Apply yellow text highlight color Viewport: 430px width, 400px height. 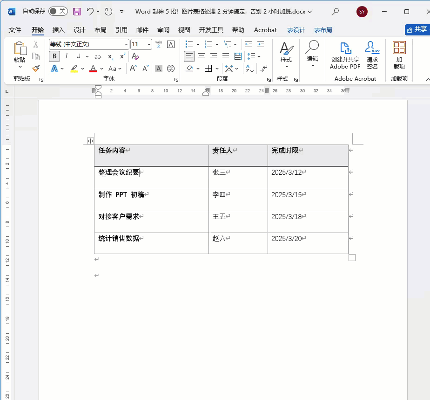coord(74,69)
